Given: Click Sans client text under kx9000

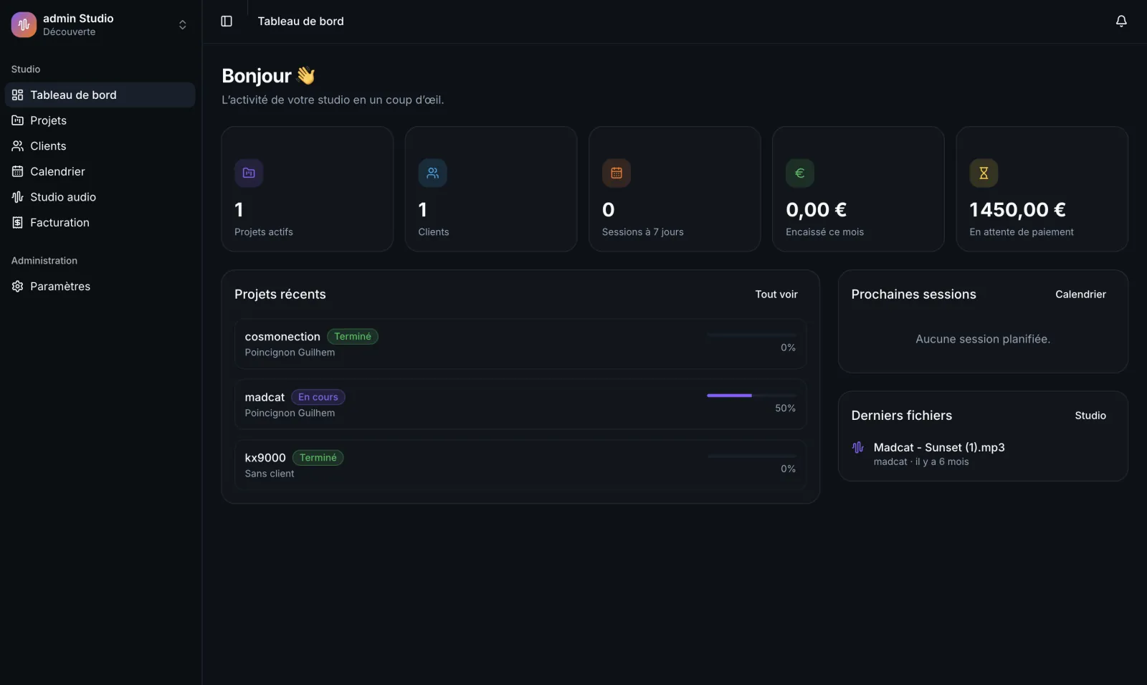Looking at the screenshot, I should 270,474.
